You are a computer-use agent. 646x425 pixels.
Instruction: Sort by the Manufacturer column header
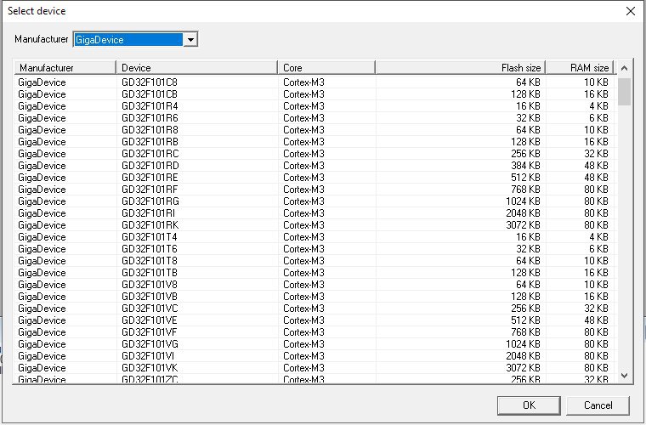[x=65, y=67]
